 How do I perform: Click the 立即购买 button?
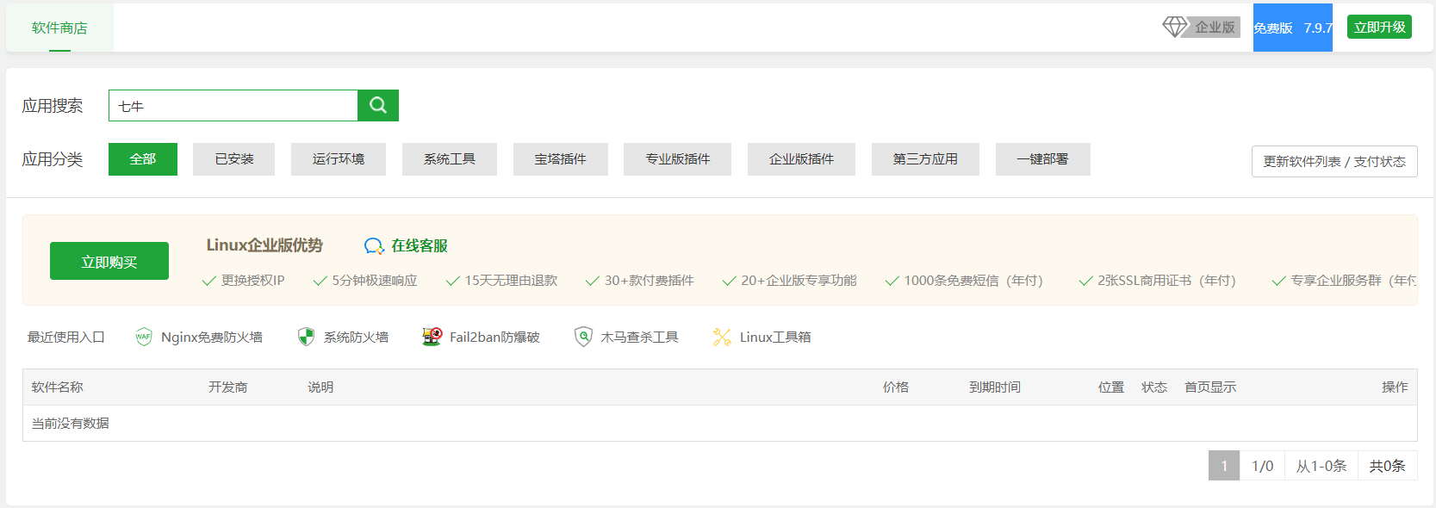pyautogui.click(x=109, y=261)
